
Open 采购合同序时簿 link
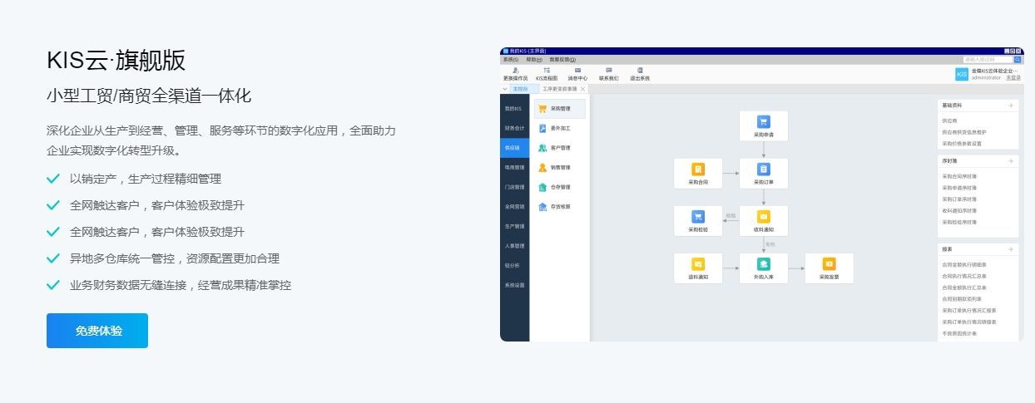[959, 176]
